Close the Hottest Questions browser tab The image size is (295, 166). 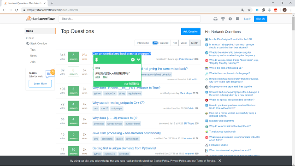(44, 3)
